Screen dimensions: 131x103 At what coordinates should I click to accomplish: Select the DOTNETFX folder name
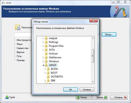(x=57, y=77)
